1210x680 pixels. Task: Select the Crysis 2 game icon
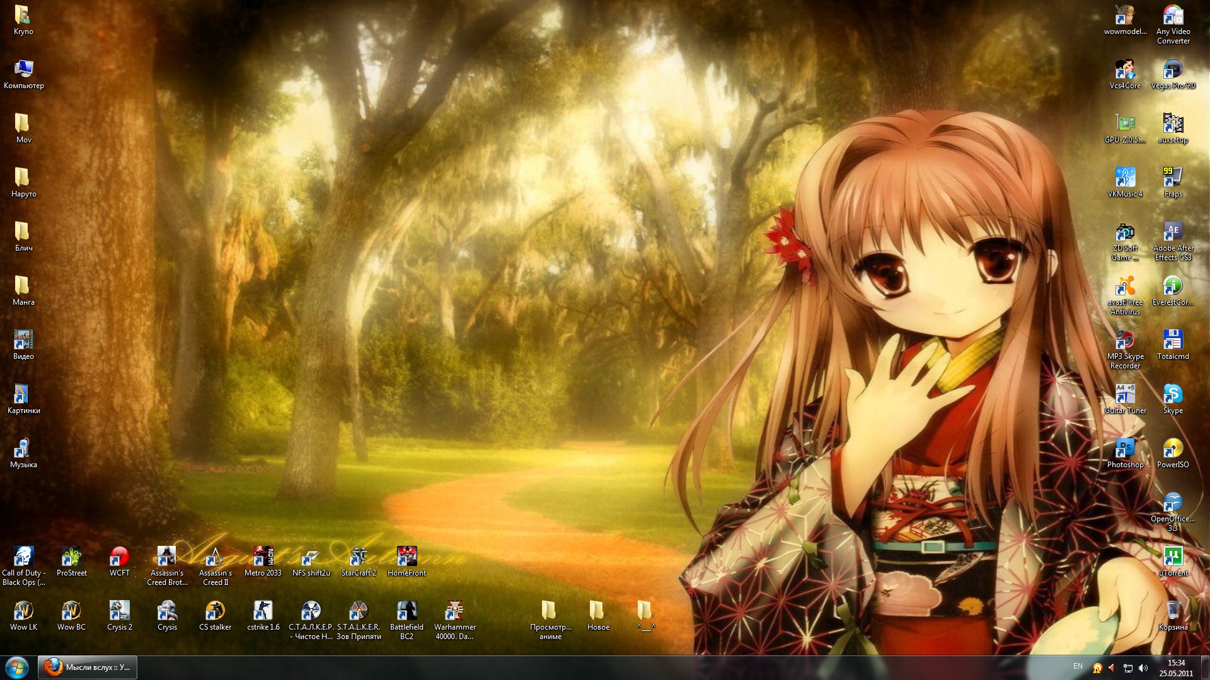coord(119,612)
